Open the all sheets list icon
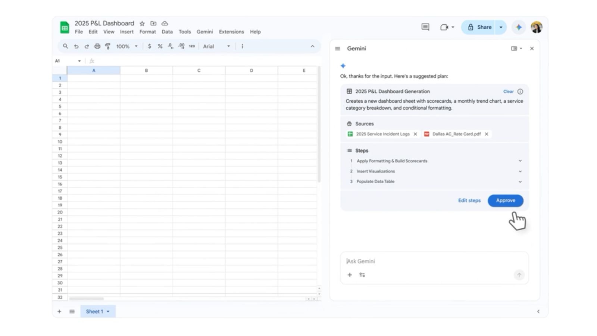 72,311
